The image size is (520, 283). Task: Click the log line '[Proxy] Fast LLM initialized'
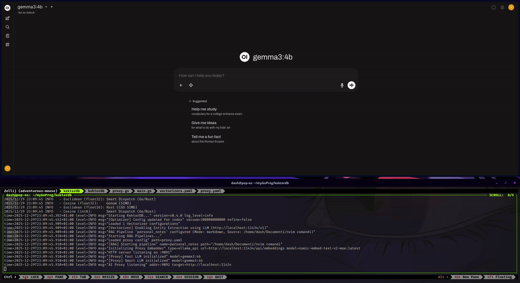[x=102, y=257]
